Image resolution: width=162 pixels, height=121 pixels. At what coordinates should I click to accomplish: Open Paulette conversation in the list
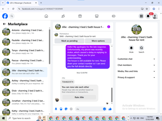pyautogui.click(x=24, y=42)
